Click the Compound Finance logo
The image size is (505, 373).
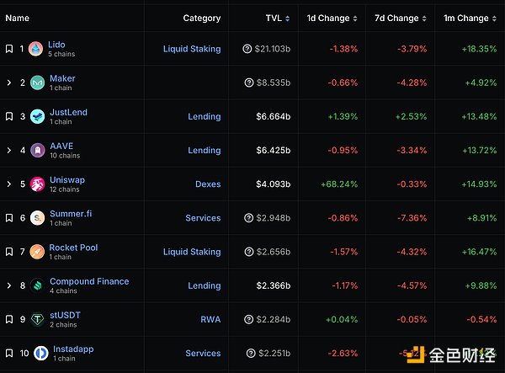[37, 285]
